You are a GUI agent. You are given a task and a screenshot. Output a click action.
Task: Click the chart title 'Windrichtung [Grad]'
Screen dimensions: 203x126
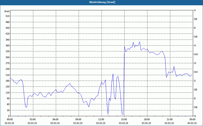(102, 2)
